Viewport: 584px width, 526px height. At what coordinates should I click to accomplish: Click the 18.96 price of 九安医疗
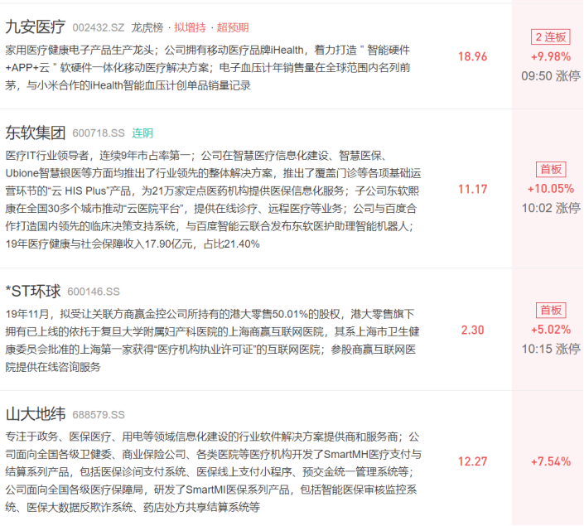(x=472, y=57)
